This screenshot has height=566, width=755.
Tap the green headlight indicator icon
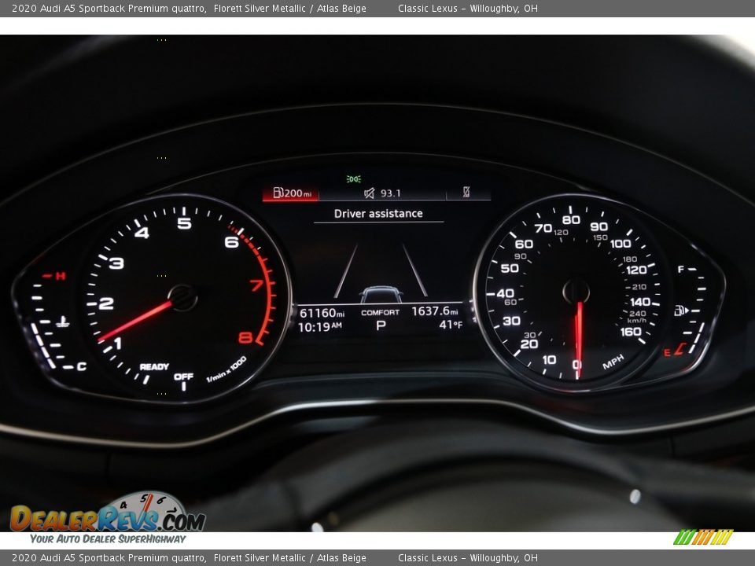[354, 179]
